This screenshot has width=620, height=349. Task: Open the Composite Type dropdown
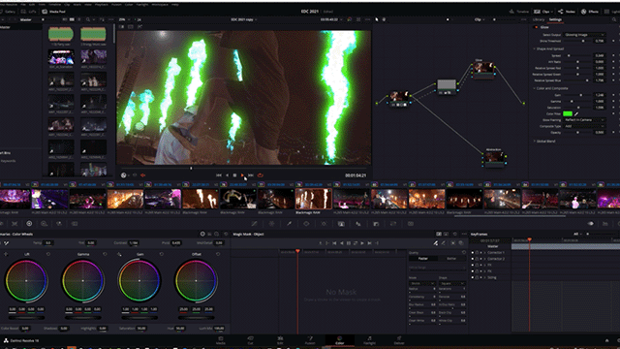click(584, 126)
